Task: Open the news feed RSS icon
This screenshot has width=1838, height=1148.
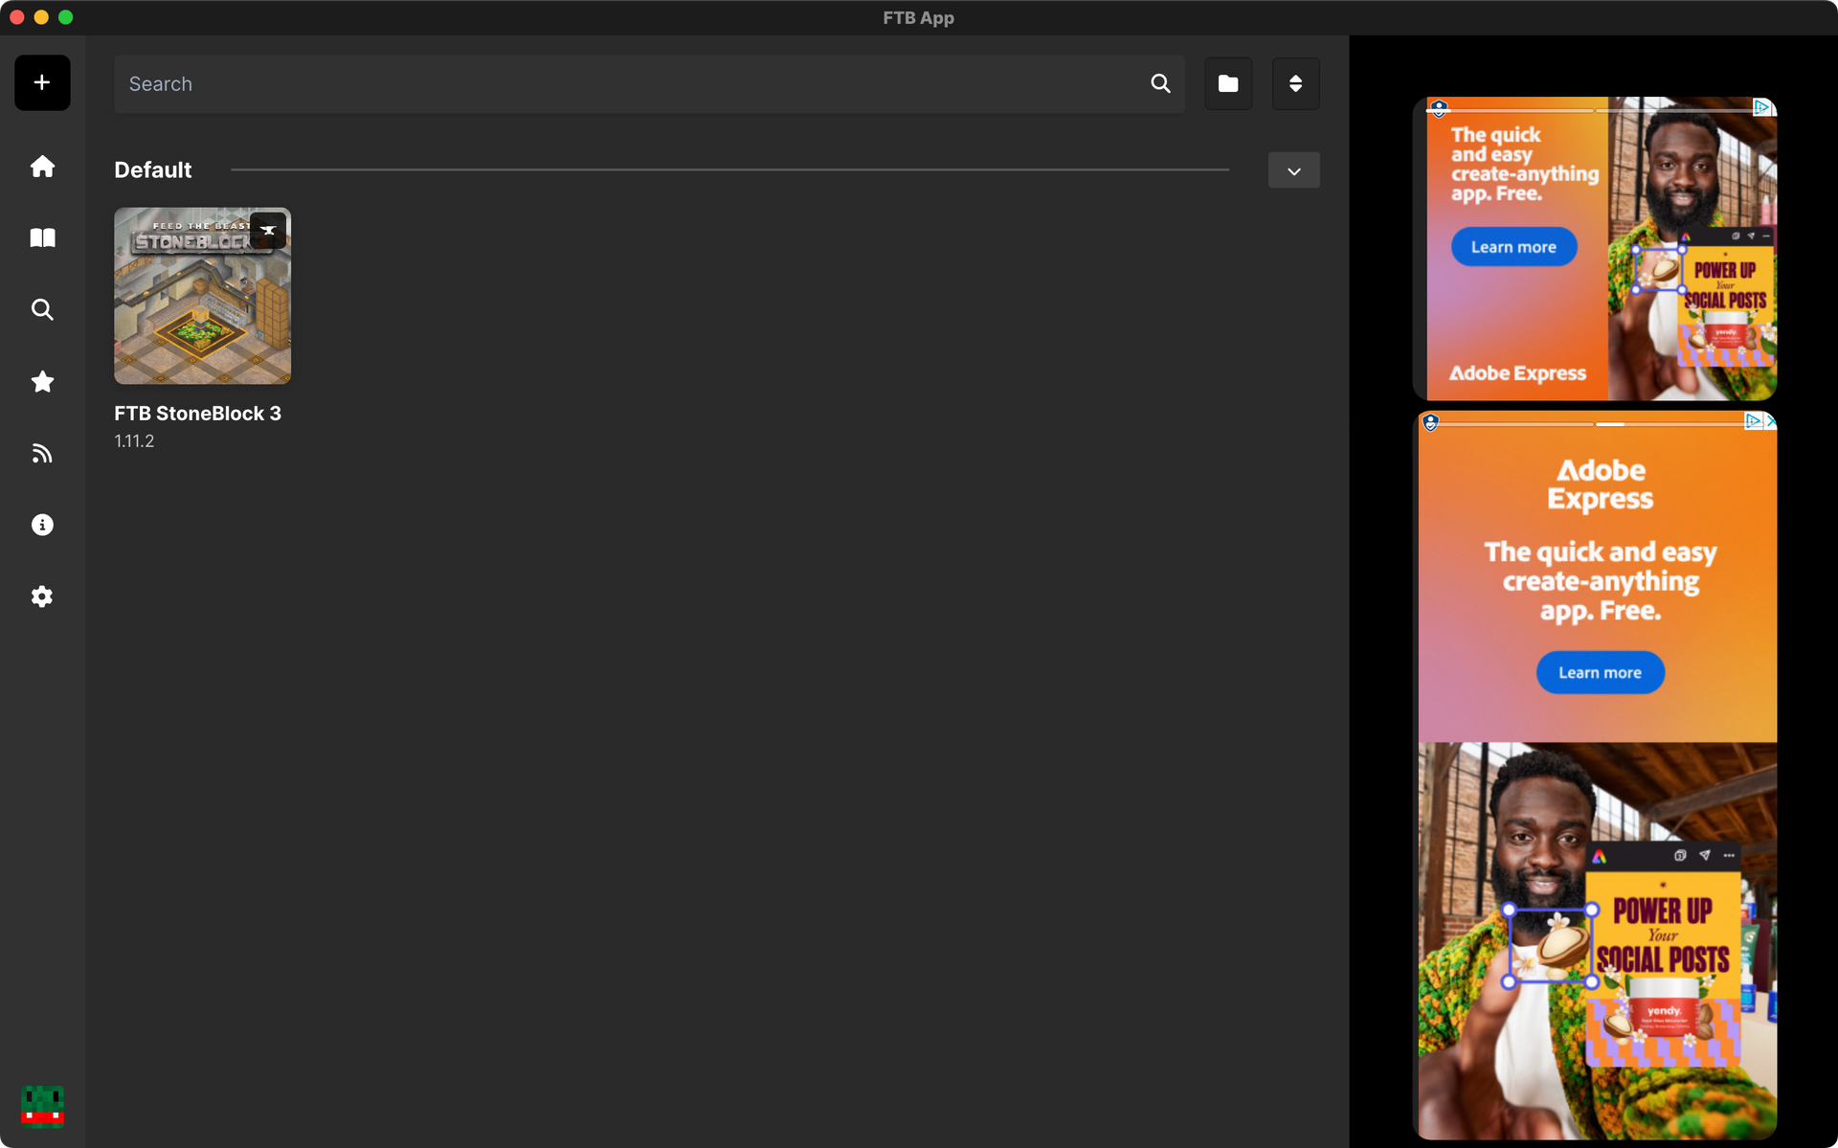Action: click(42, 452)
